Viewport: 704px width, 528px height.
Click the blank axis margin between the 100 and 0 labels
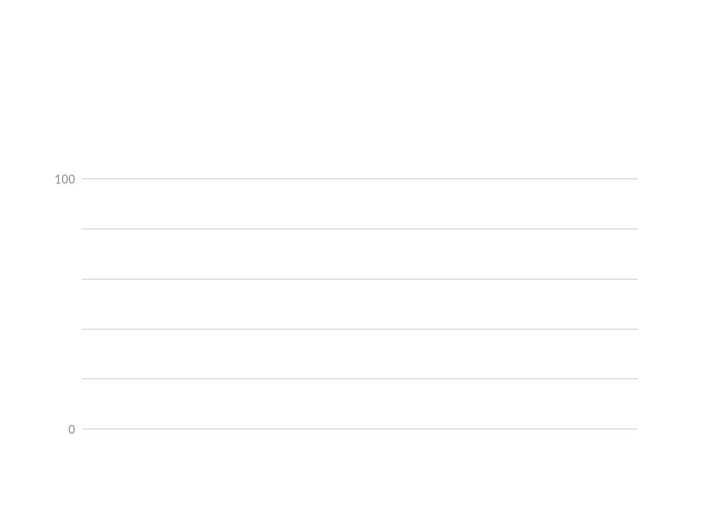click(x=65, y=304)
